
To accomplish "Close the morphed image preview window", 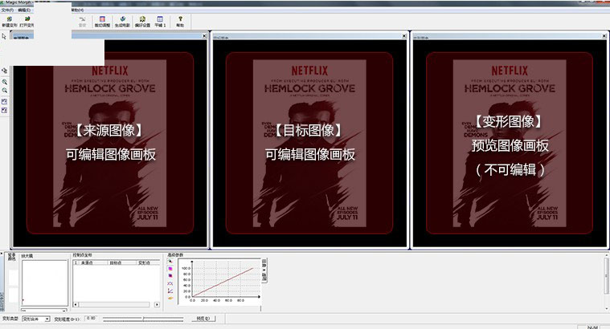I will click(604, 36).
